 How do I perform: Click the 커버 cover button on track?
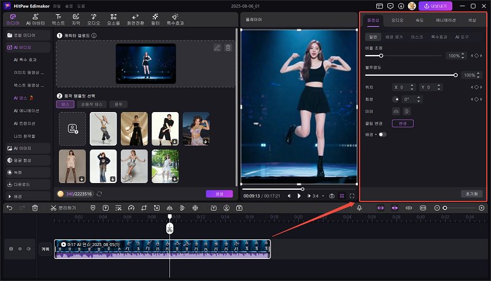coord(45,249)
